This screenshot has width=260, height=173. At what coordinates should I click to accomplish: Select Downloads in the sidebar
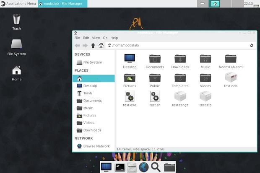(94, 130)
